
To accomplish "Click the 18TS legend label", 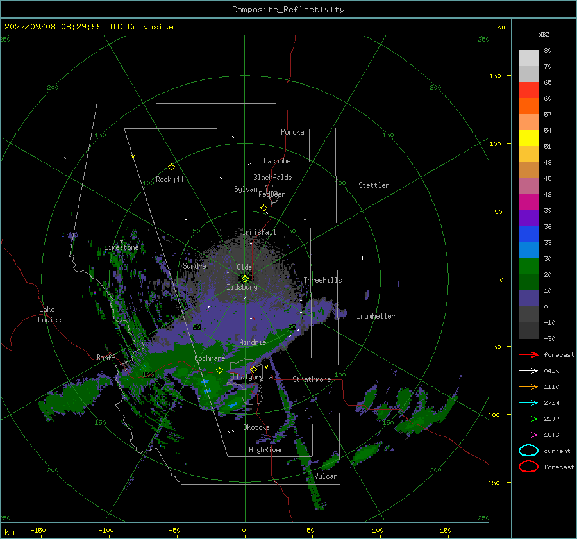I will pyautogui.click(x=551, y=435).
